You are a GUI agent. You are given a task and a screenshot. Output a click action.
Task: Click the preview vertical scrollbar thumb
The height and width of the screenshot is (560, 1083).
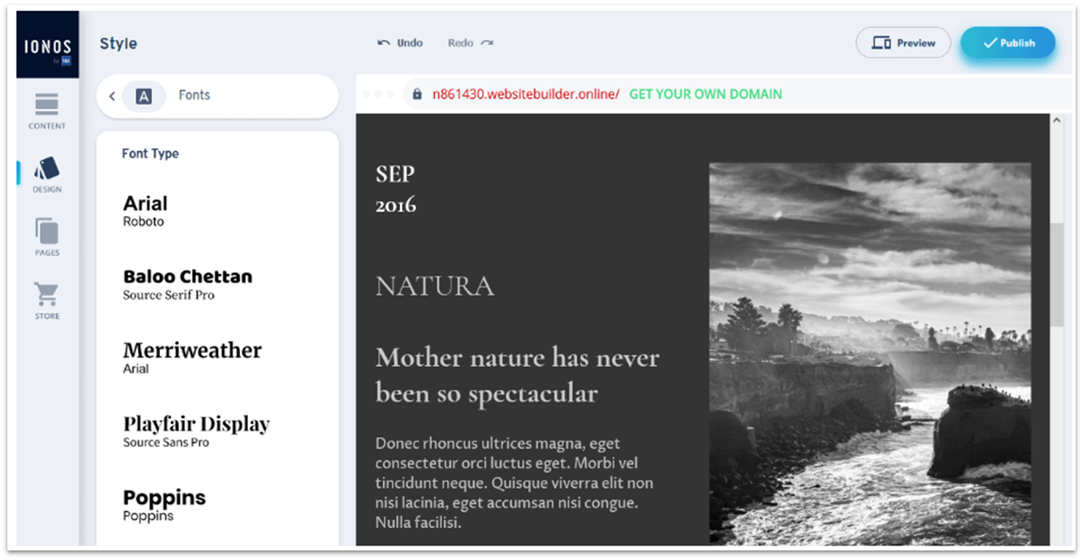1057,275
